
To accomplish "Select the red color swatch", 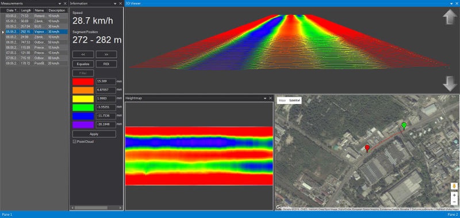I will (83, 82).
